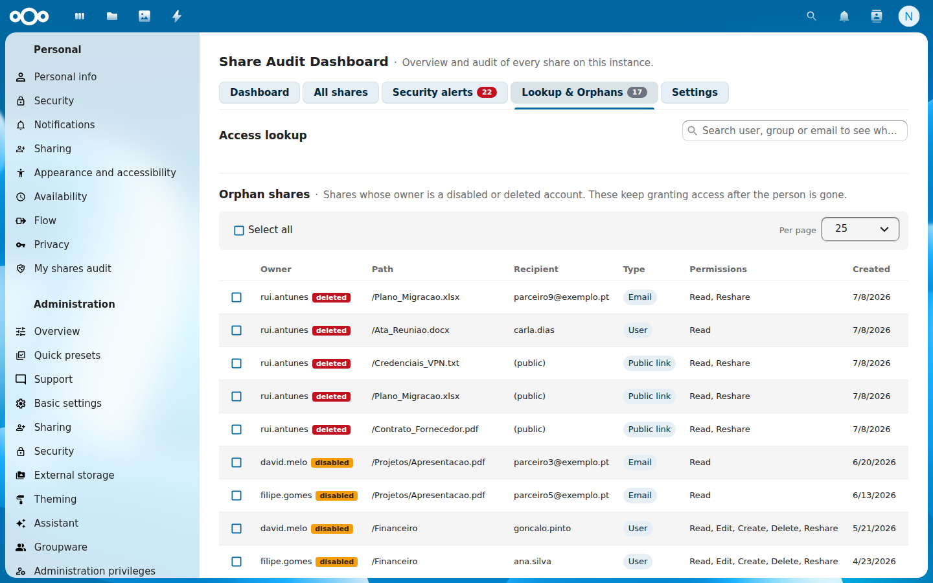933x583 pixels.
Task: Click Public link badge for Credenciais_VPN.txt
Action: tap(649, 363)
